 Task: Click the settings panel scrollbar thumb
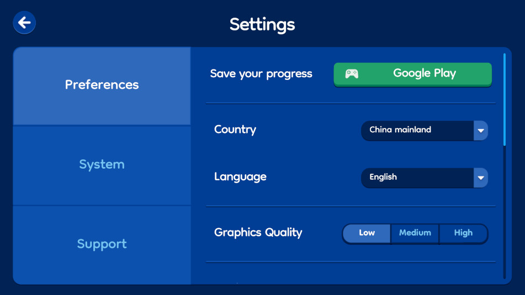pos(505,99)
